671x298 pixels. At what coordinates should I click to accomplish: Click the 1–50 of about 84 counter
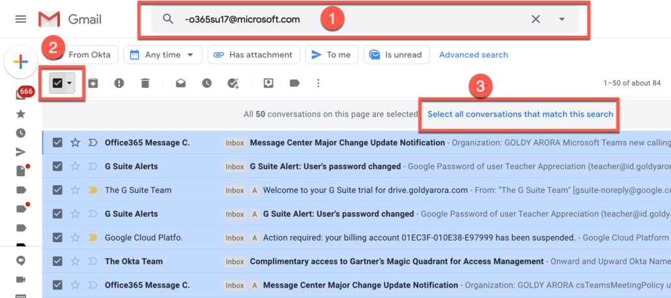[632, 83]
